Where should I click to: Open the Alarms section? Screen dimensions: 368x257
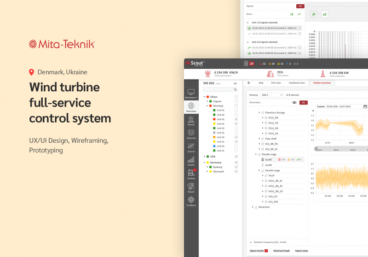tap(191, 121)
